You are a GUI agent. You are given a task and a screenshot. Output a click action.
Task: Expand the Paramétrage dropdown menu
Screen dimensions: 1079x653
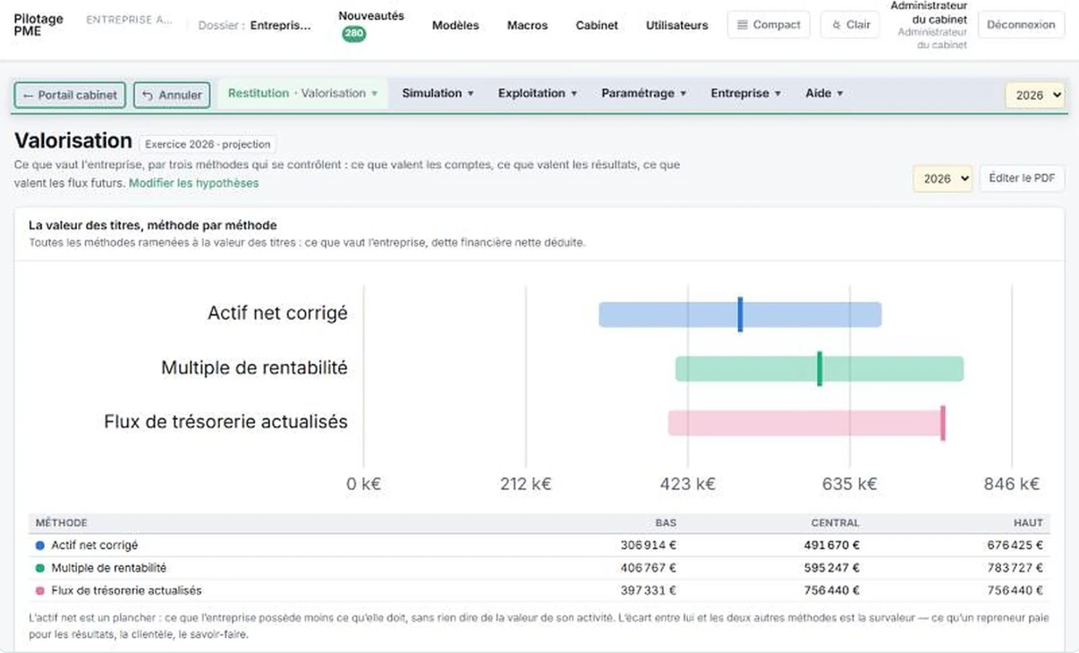point(644,93)
